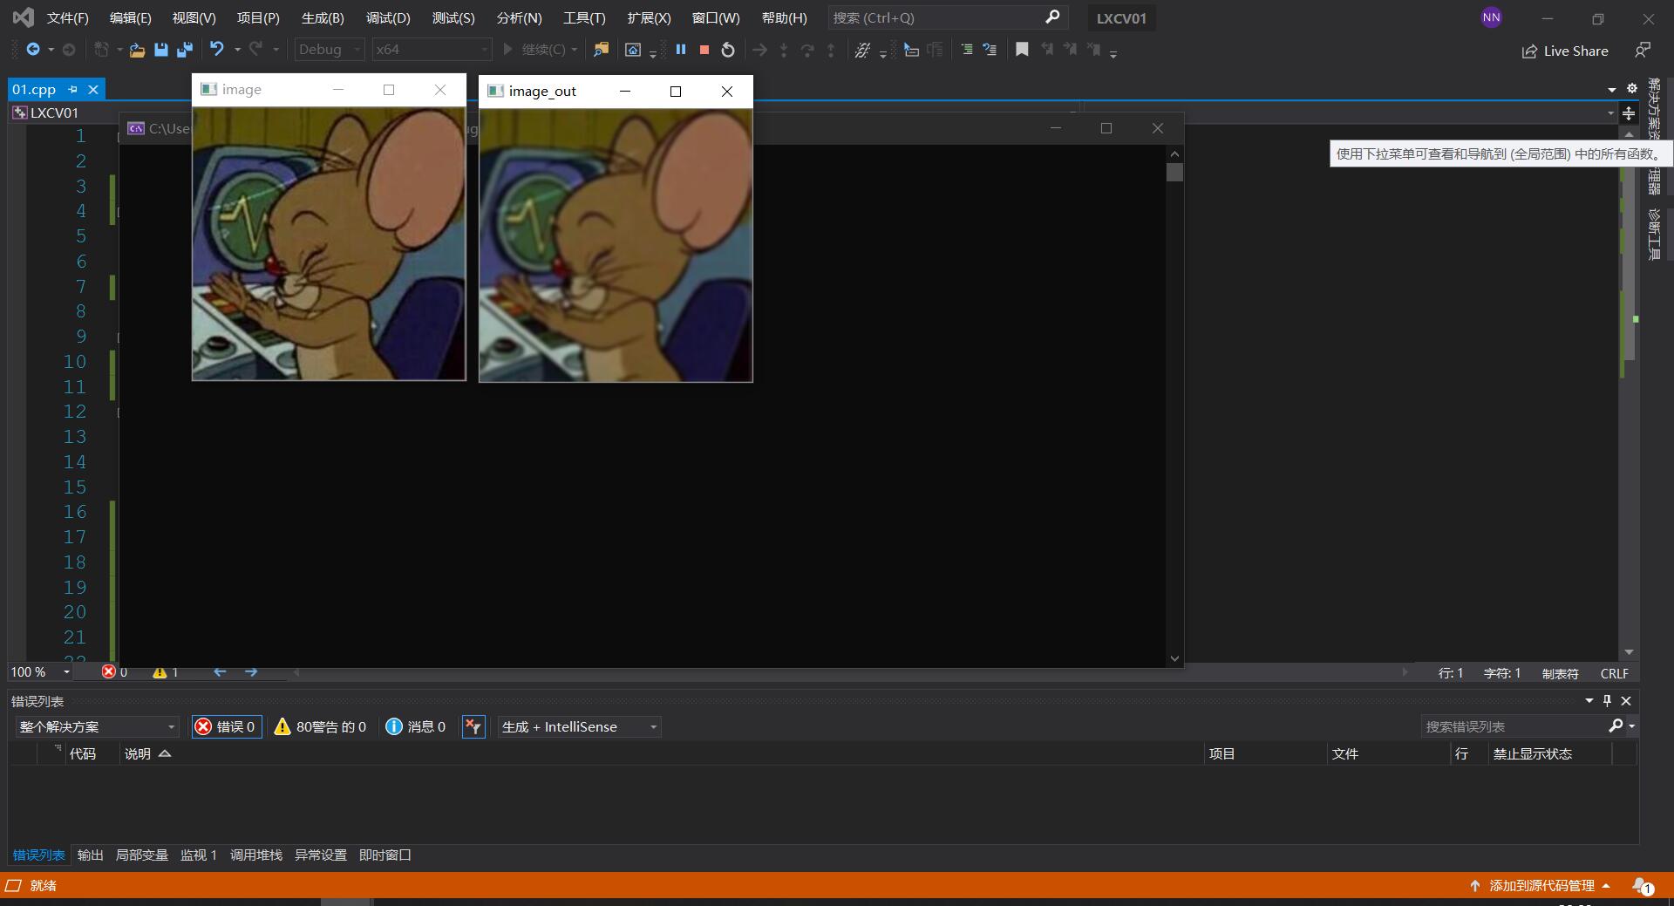The image size is (1674, 906).
Task: Click the Save All icon
Action: 184,50
